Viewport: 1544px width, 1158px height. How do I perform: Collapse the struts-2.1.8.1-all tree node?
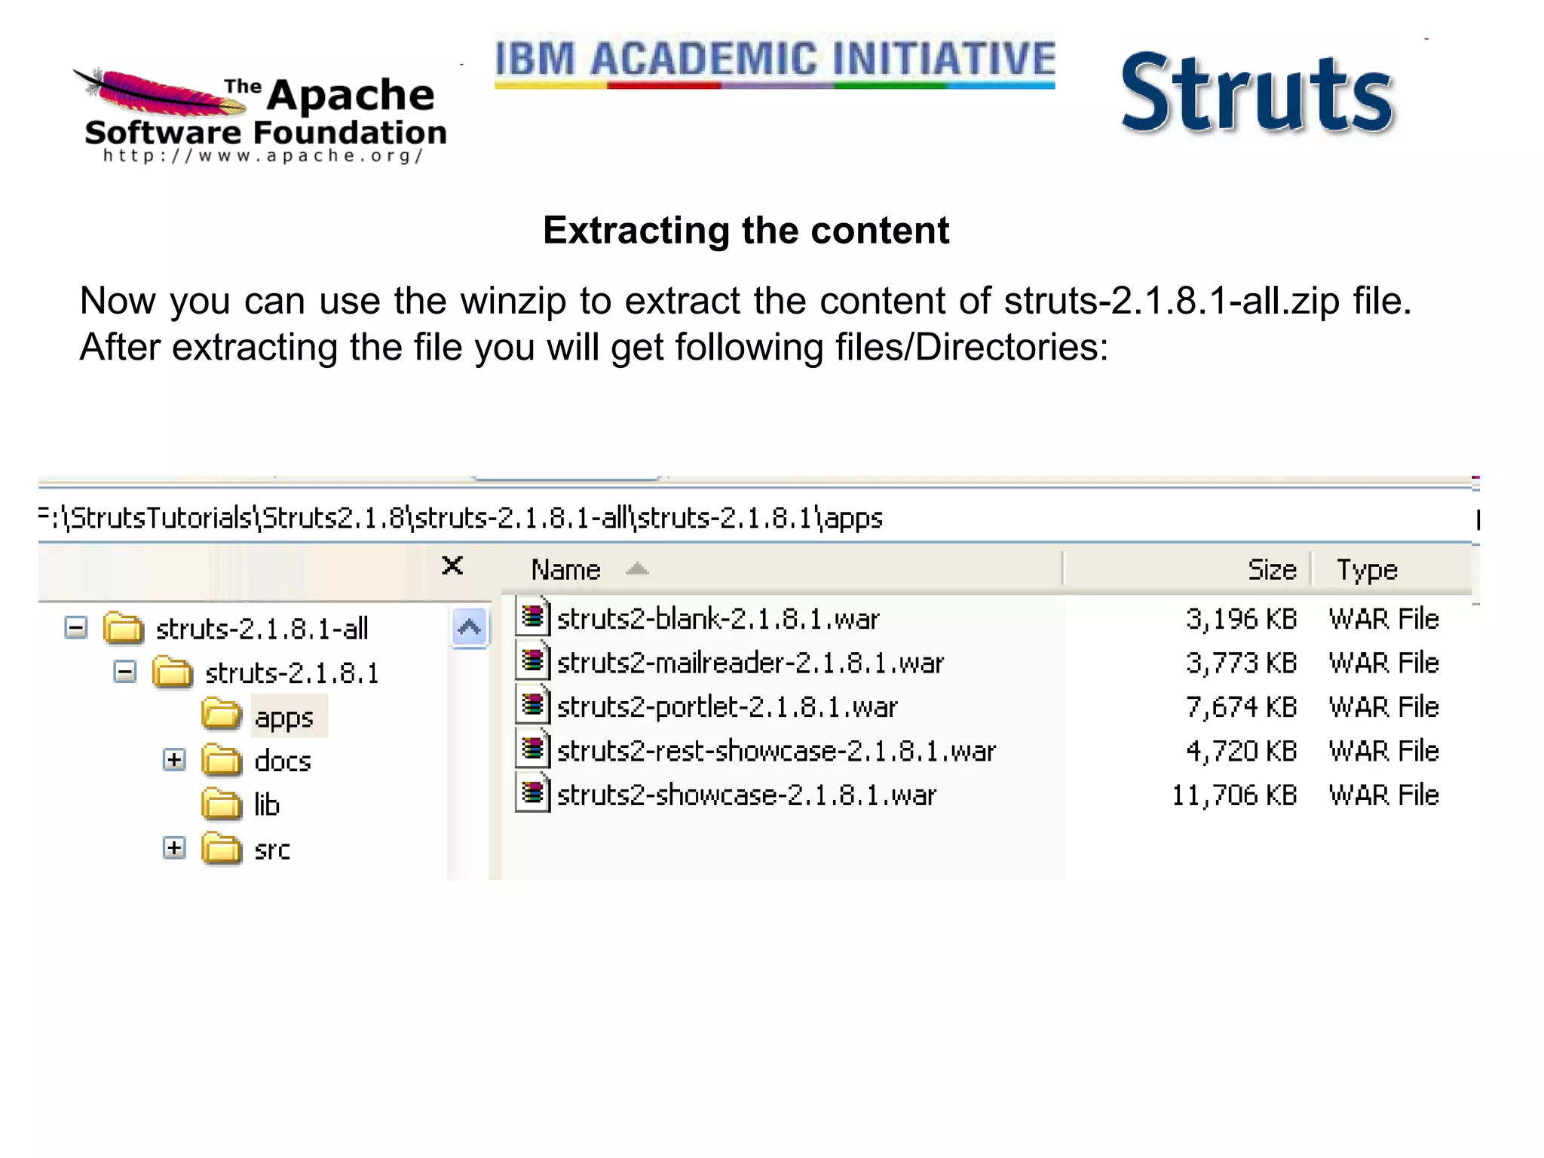tap(75, 627)
